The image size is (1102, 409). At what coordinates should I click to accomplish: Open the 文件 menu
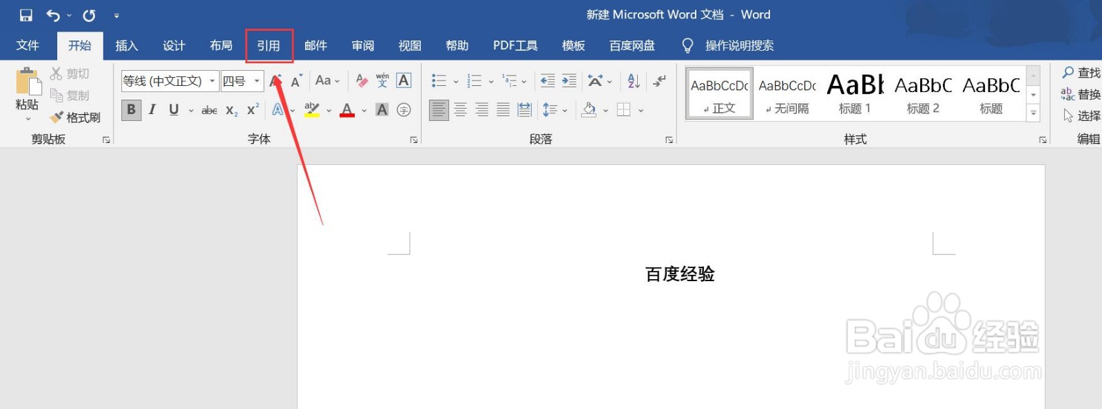click(x=28, y=45)
